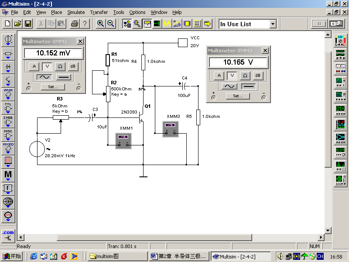The width and height of the screenshot is (349, 262).
Task: Open the File menu
Action: (14, 12)
